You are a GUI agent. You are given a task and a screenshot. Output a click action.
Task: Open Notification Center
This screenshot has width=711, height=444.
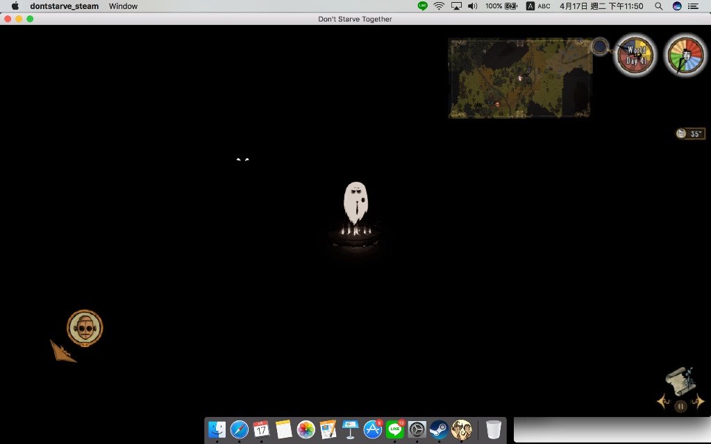click(693, 6)
